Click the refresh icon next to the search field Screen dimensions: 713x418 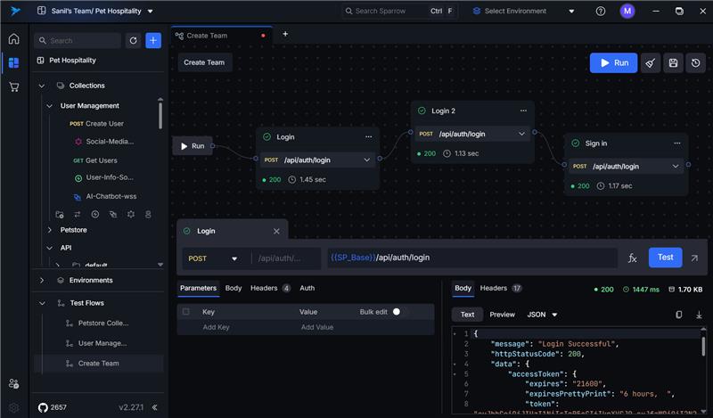pyautogui.click(x=133, y=40)
